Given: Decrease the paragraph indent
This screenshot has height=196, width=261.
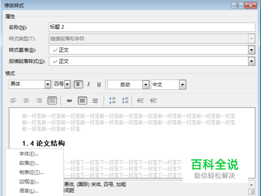Looking at the screenshot, I should tap(140, 100).
